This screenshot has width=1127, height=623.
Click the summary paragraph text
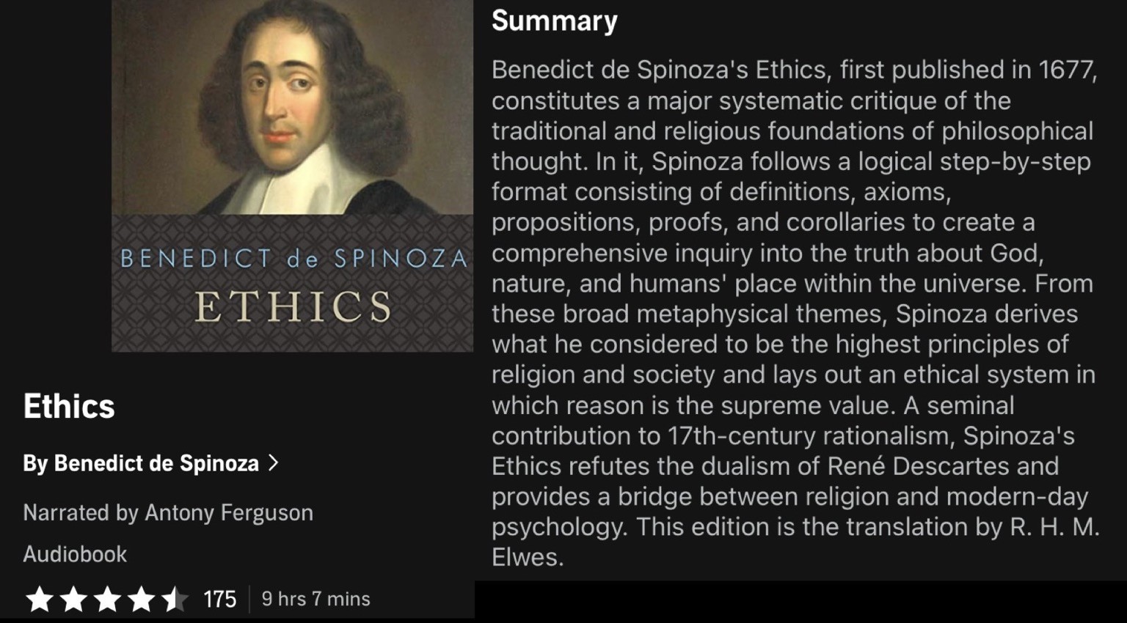[795, 313]
